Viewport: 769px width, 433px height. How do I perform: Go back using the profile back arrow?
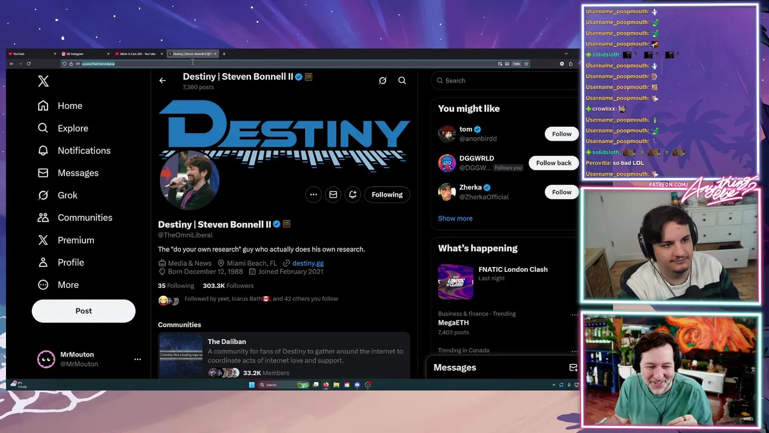[x=162, y=81]
